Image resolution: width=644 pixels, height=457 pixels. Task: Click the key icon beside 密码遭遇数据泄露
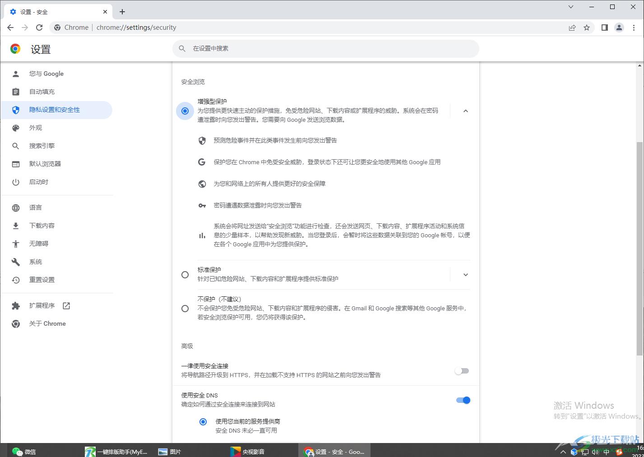point(202,205)
